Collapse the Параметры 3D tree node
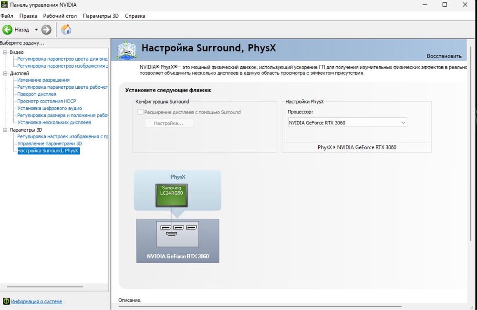This screenshot has width=477, height=310. pos(5,130)
